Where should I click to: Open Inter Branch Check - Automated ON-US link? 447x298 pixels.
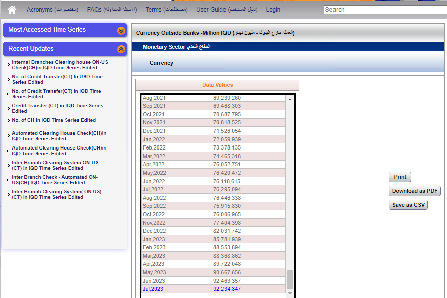point(55,180)
